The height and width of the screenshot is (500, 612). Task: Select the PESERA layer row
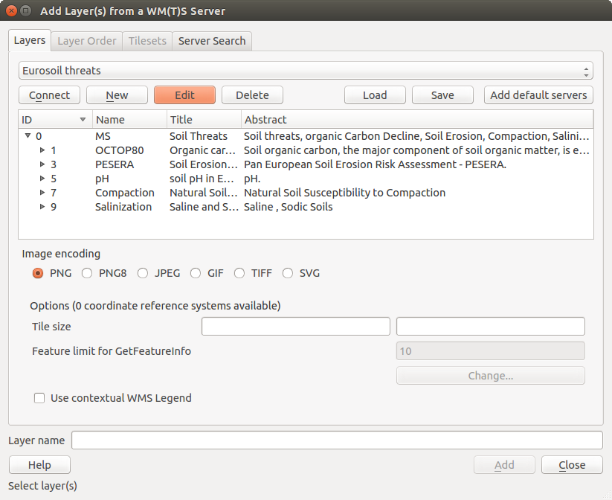[115, 164]
